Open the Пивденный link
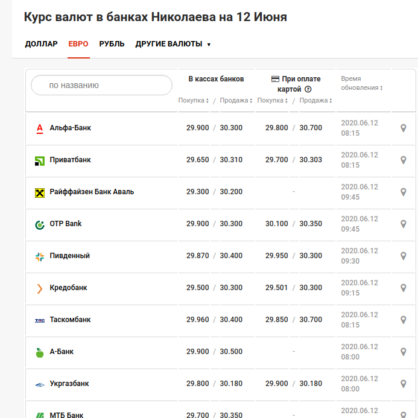Screen dimensions: 418x418 pos(70,256)
